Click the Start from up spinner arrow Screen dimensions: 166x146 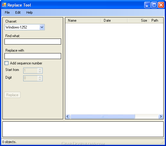[x=40, y=69]
